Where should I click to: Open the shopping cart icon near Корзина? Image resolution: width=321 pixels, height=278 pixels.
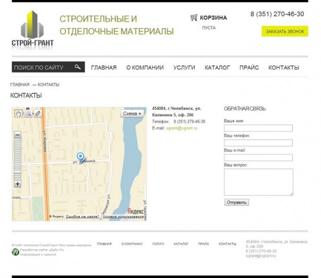click(x=194, y=18)
